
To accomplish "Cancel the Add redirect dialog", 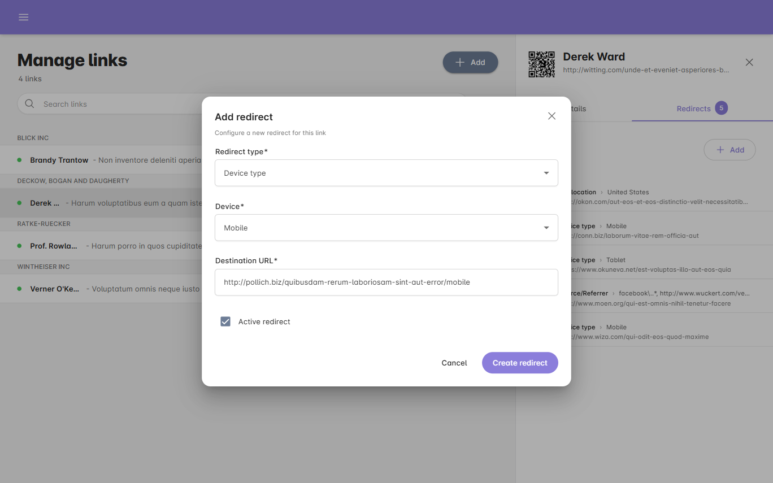I will [454, 363].
